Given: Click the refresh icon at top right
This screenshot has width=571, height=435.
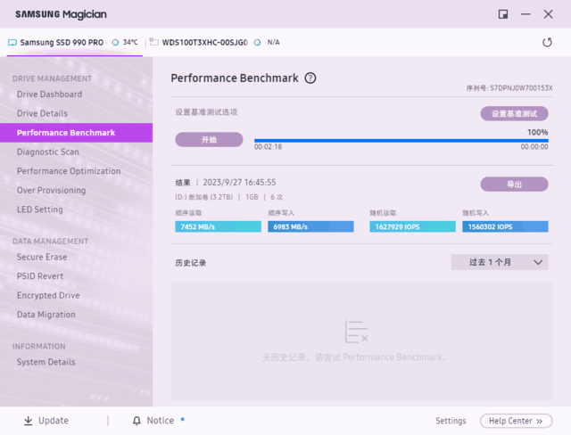Looking at the screenshot, I should tap(547, 43).
